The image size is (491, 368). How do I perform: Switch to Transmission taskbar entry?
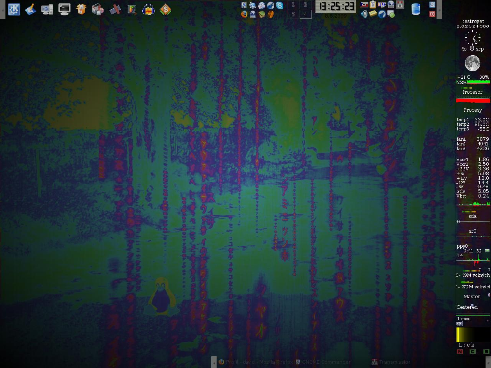[x=391, y=362]
